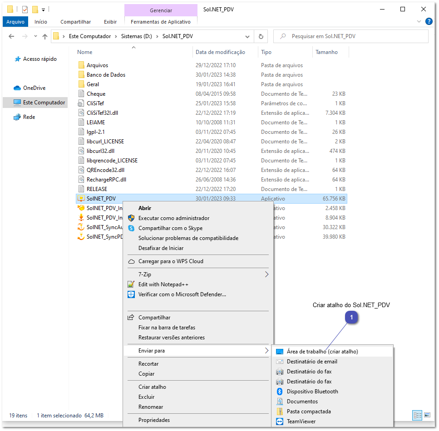
Task: Expand the 7-Zip submenu arrow
Action: tap(267, 274)
